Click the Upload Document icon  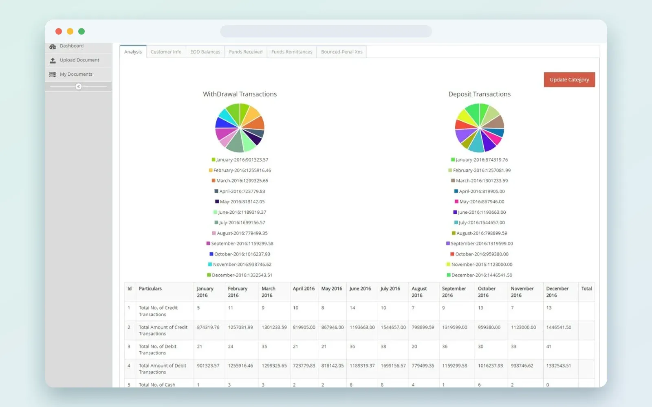tap(53, 60)
